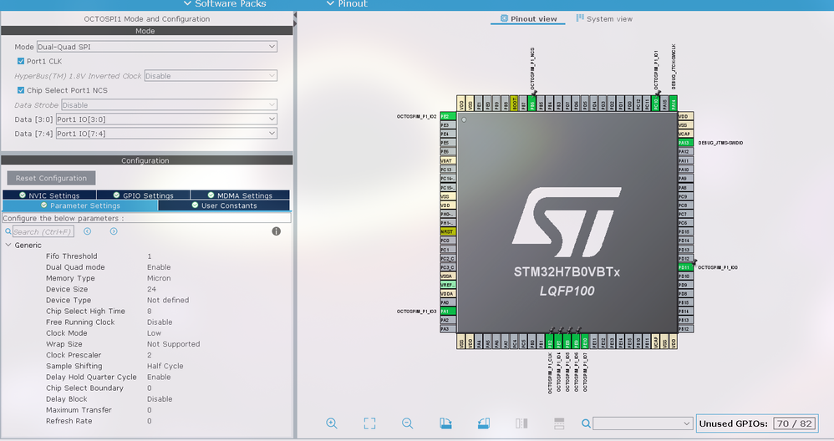Select the pin assigned OCTOSPIM_P1_CLK
The image size is (834, 441).
(550, 341)
